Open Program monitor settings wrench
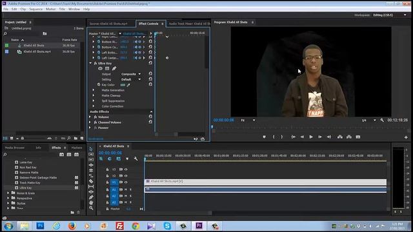This screenshot has width=413, height=232. click(x=381, y=121)
